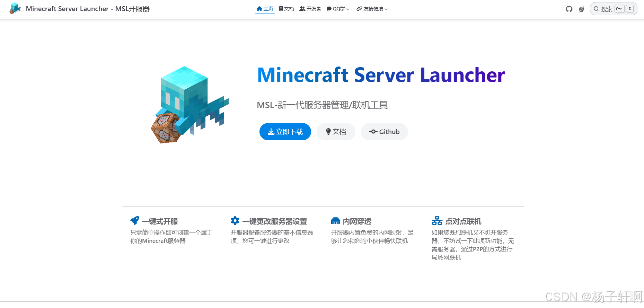Click the book icon of 文档 nav
Image resolution: width=644 pixels, height=308 pixels.
tap(281, 9)
